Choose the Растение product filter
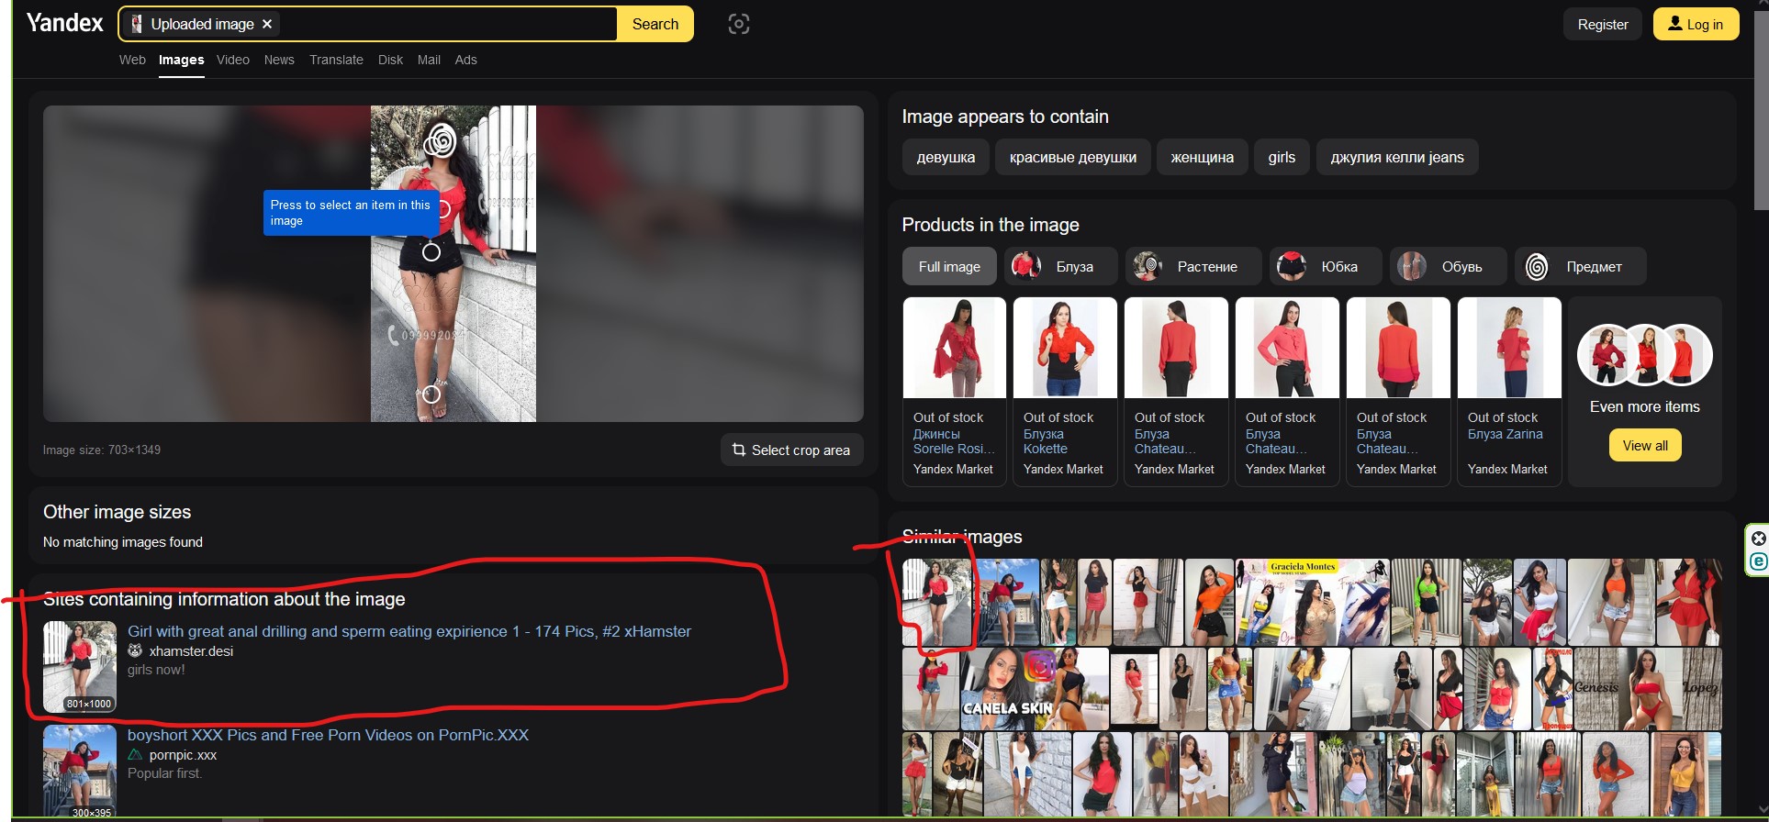Viewport: 1769px width, 822px height. click(x=1193, y=266)
